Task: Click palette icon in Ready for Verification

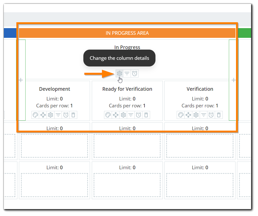Action: pos(108,115)
